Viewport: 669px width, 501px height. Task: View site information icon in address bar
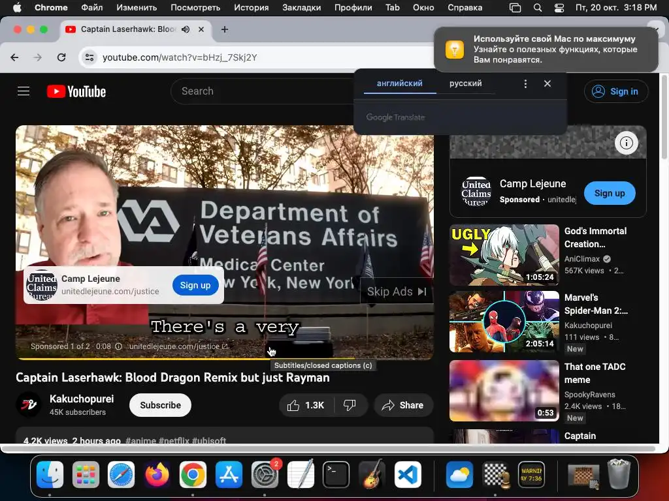pyautogui.click(x=89, y=57)
